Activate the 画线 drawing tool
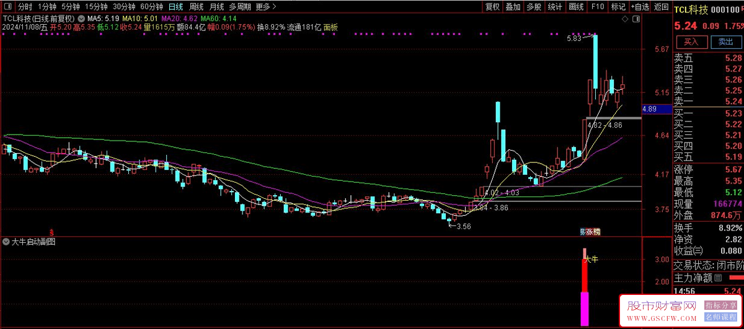744x329 pixels. (x=577, y=7)
